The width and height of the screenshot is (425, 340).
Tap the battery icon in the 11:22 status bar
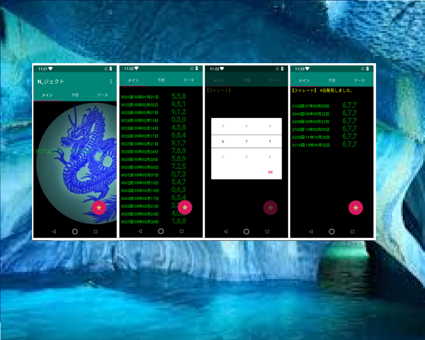click(x=197, y=68)
